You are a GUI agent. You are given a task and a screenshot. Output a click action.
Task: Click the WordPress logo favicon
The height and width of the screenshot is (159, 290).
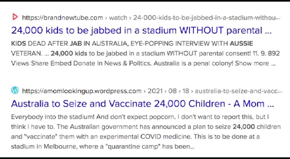[x=15, y=90]
